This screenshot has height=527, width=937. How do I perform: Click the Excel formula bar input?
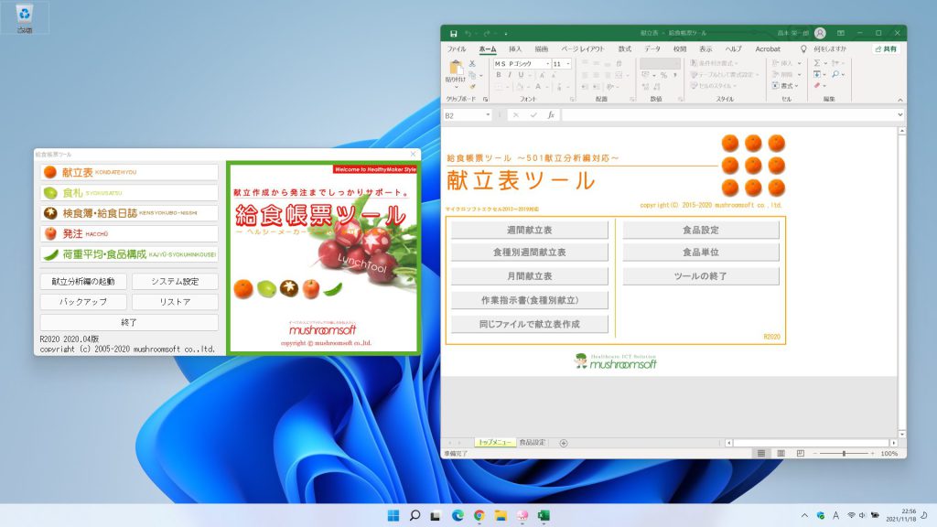point(728,114)
